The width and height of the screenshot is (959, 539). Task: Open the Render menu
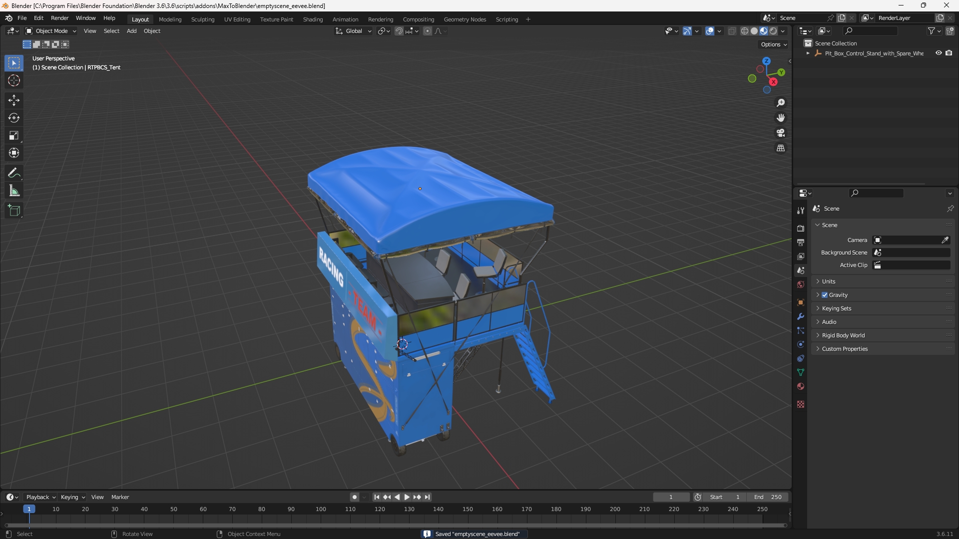click(x=59, y=18)
